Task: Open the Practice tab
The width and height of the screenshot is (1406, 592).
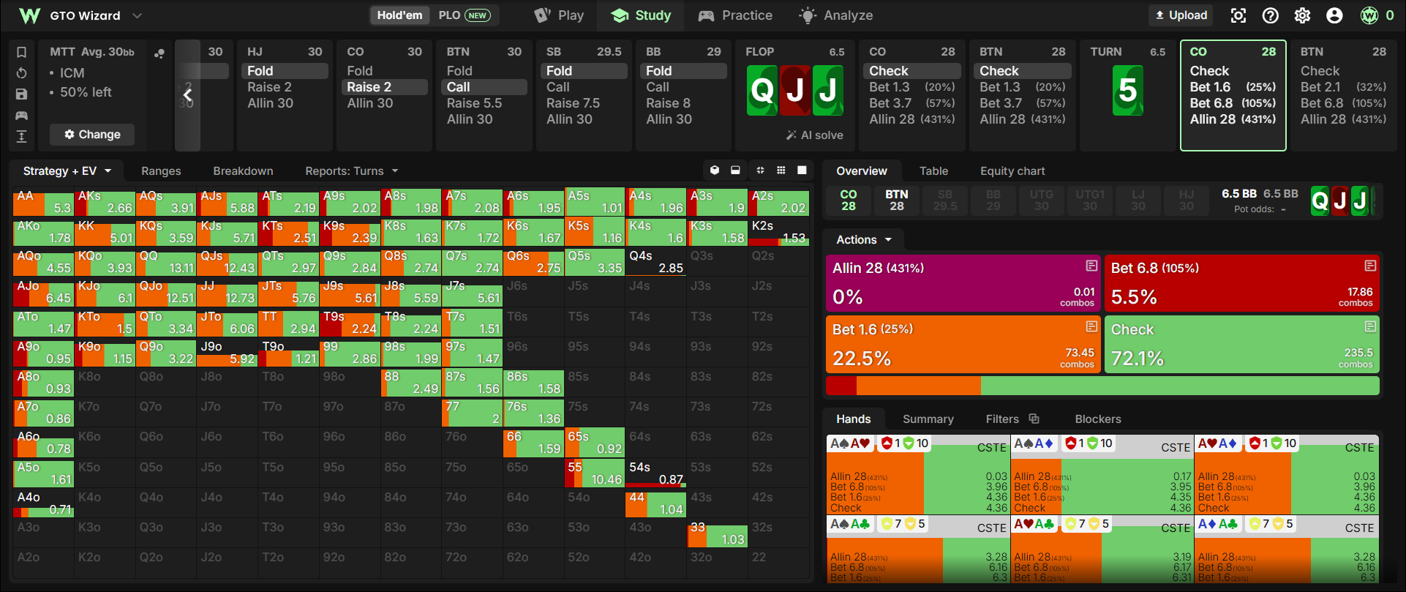Action: point(735,15)
